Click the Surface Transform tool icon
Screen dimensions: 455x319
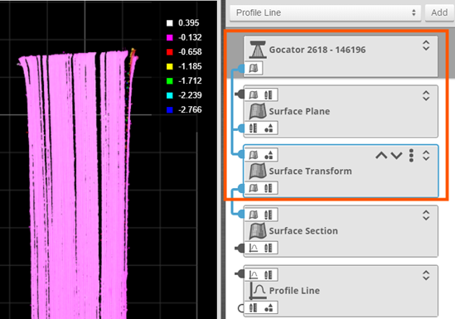pos(258,171)
